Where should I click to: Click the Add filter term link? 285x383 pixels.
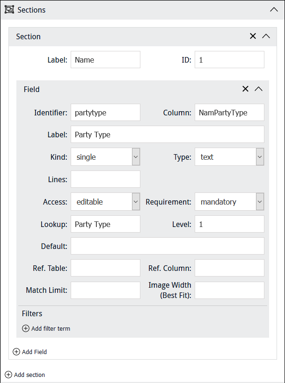tap(51, 328)
